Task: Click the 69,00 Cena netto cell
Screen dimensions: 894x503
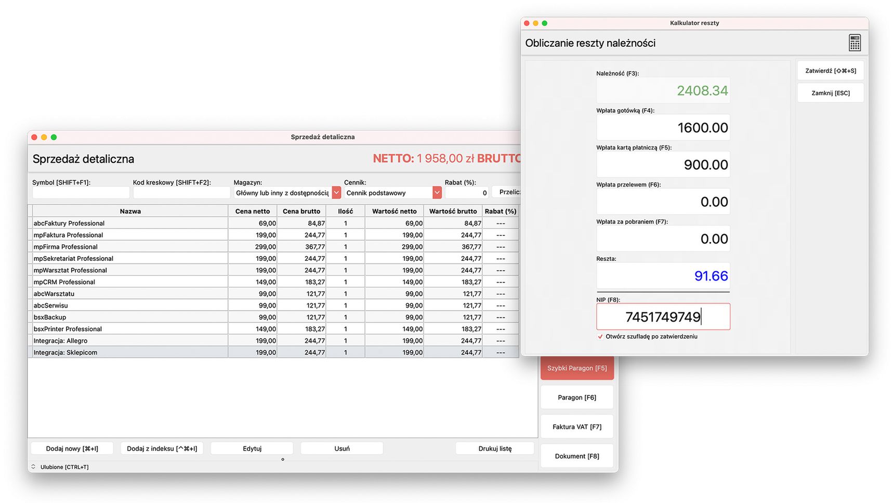Action: (x=253, y=223)
